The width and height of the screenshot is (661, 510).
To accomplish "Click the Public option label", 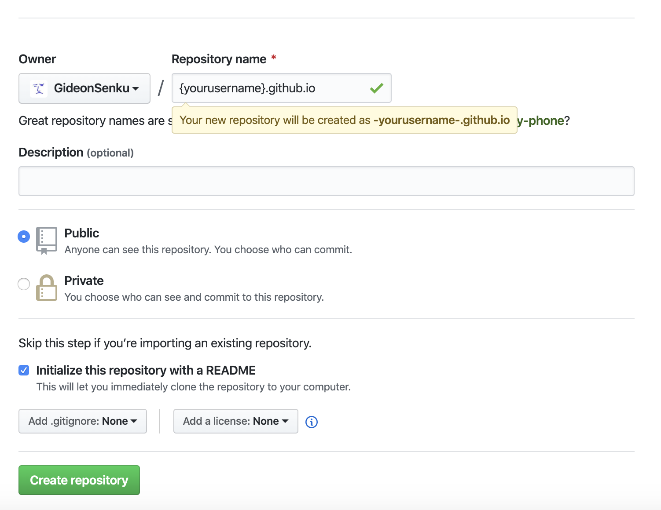I will tap(82, 233).
